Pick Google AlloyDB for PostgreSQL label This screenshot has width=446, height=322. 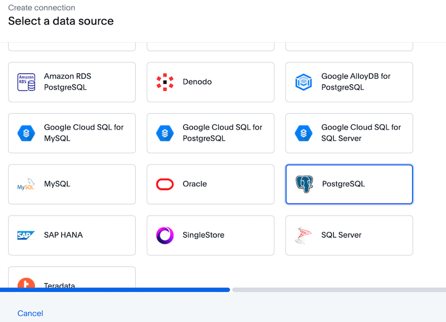point(356,82)
